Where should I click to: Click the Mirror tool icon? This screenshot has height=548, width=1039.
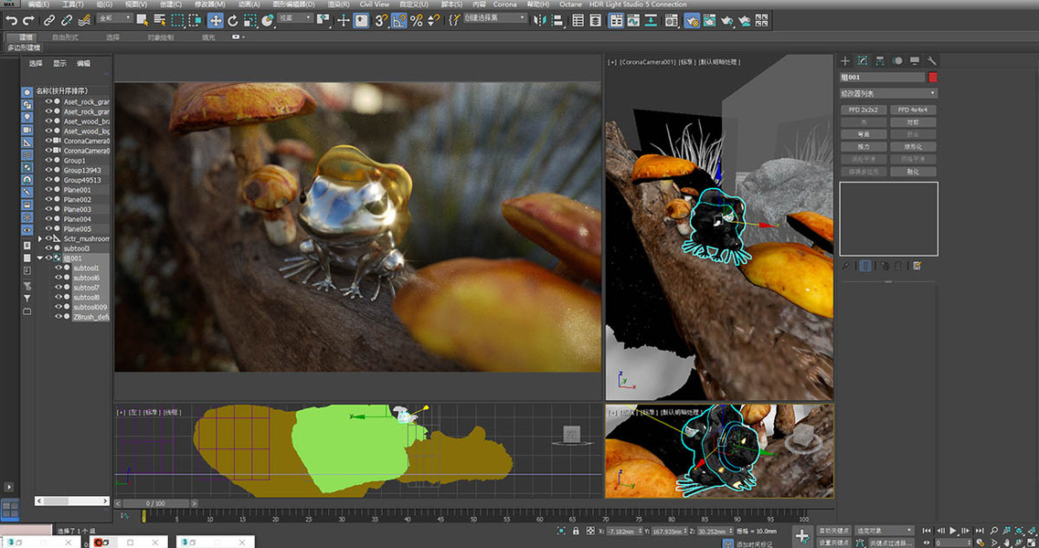539,20
